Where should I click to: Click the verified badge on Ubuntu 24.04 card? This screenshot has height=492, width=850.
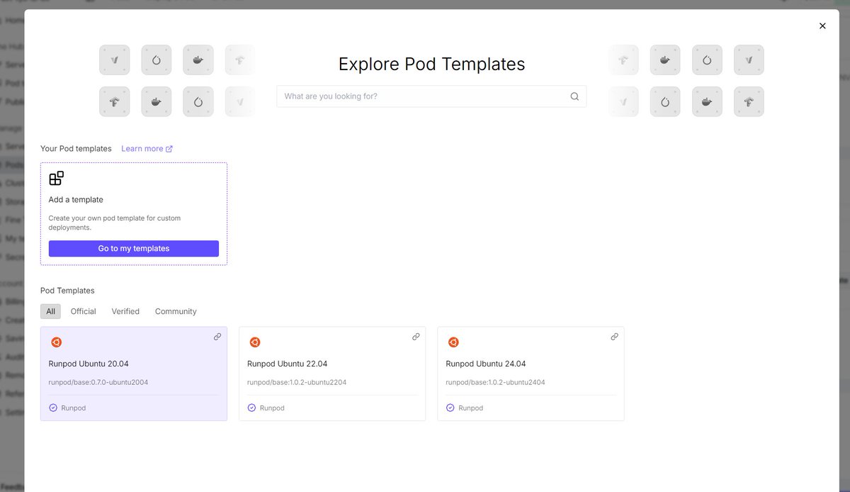[x=450, y=408]
